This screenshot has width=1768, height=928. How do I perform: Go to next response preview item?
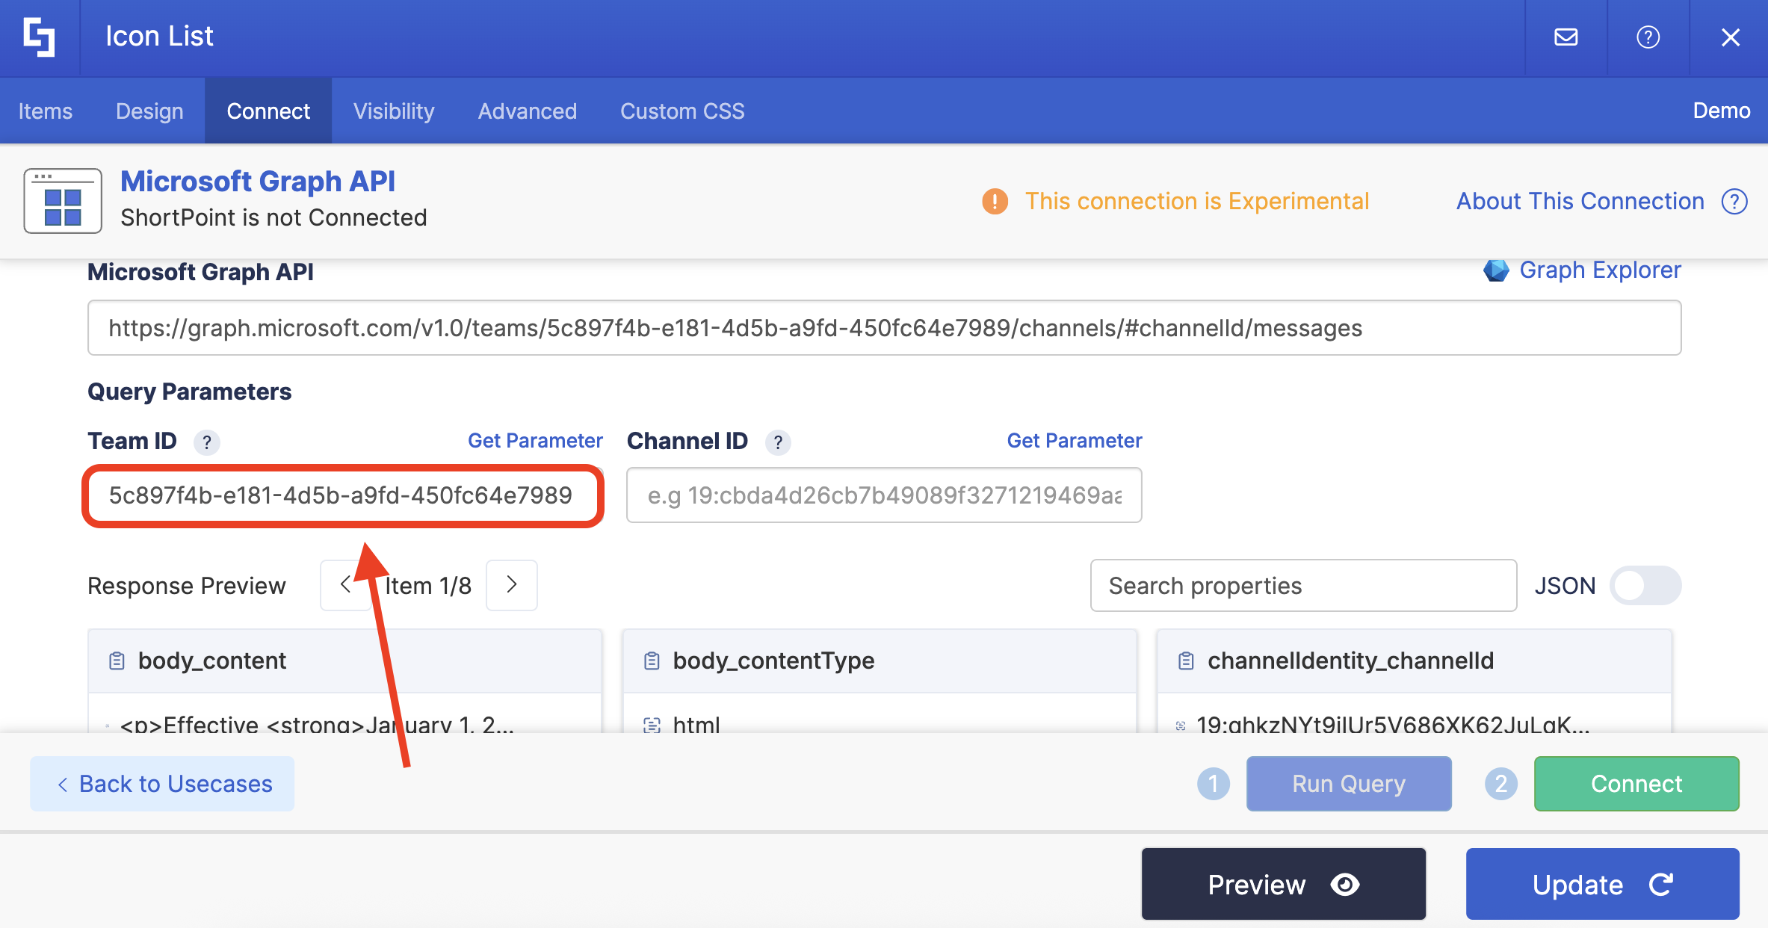tap(512, 585)
